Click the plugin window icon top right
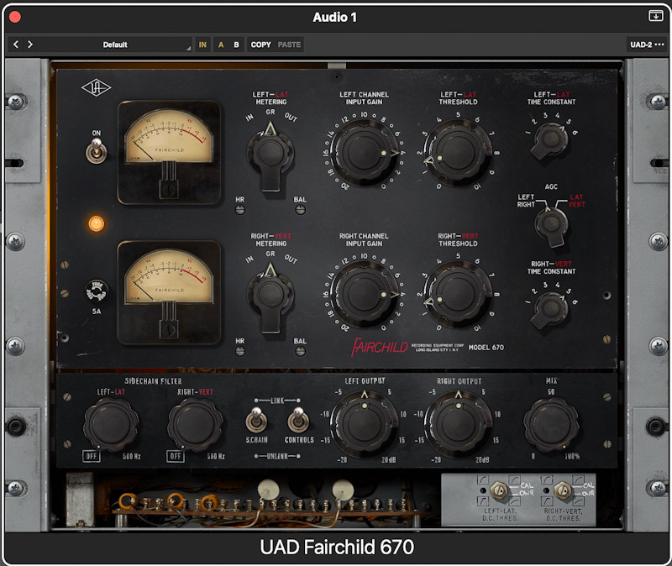 point(656,16)
